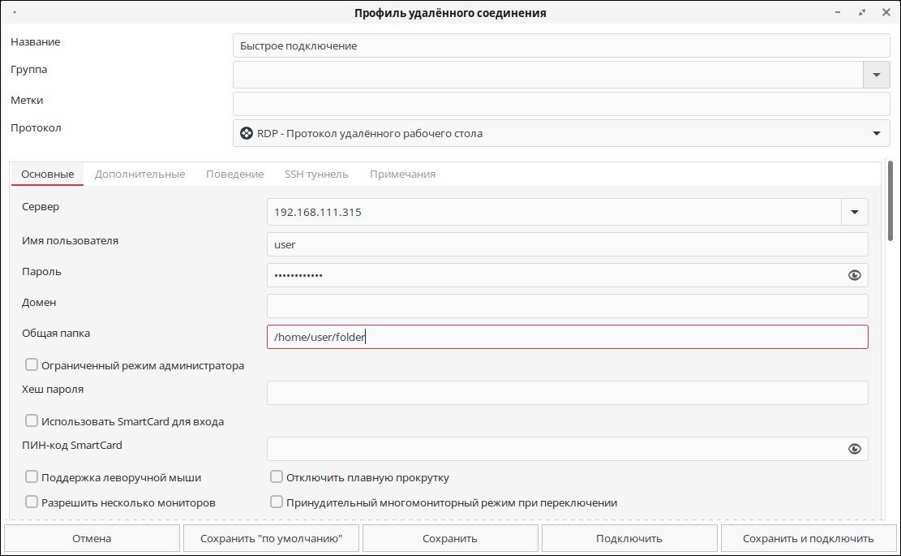Open the SSH туннель tab
The height and width of the screenshot is (556, 901).
coord(316,175)
